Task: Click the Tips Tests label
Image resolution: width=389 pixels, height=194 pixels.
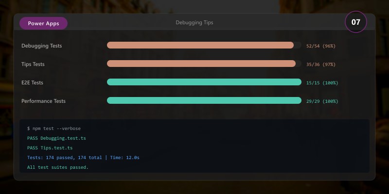Action: (33, 64)
